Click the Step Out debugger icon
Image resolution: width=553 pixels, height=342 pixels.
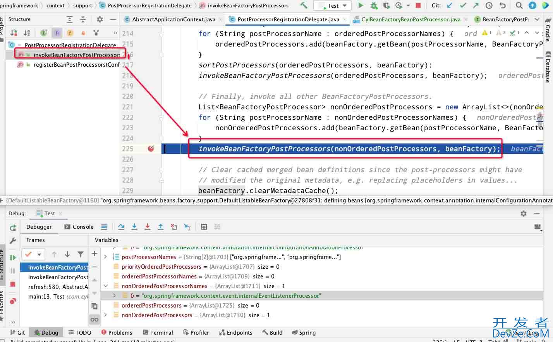pos(161,227)
